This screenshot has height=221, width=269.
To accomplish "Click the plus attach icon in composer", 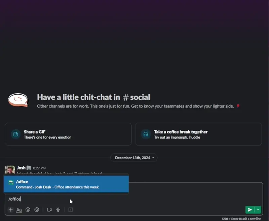I will (x=11, y=210).
